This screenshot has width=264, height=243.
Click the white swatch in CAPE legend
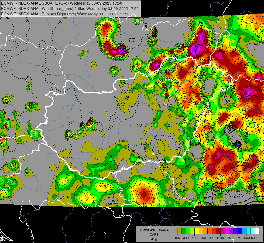[x=257, y=231]
